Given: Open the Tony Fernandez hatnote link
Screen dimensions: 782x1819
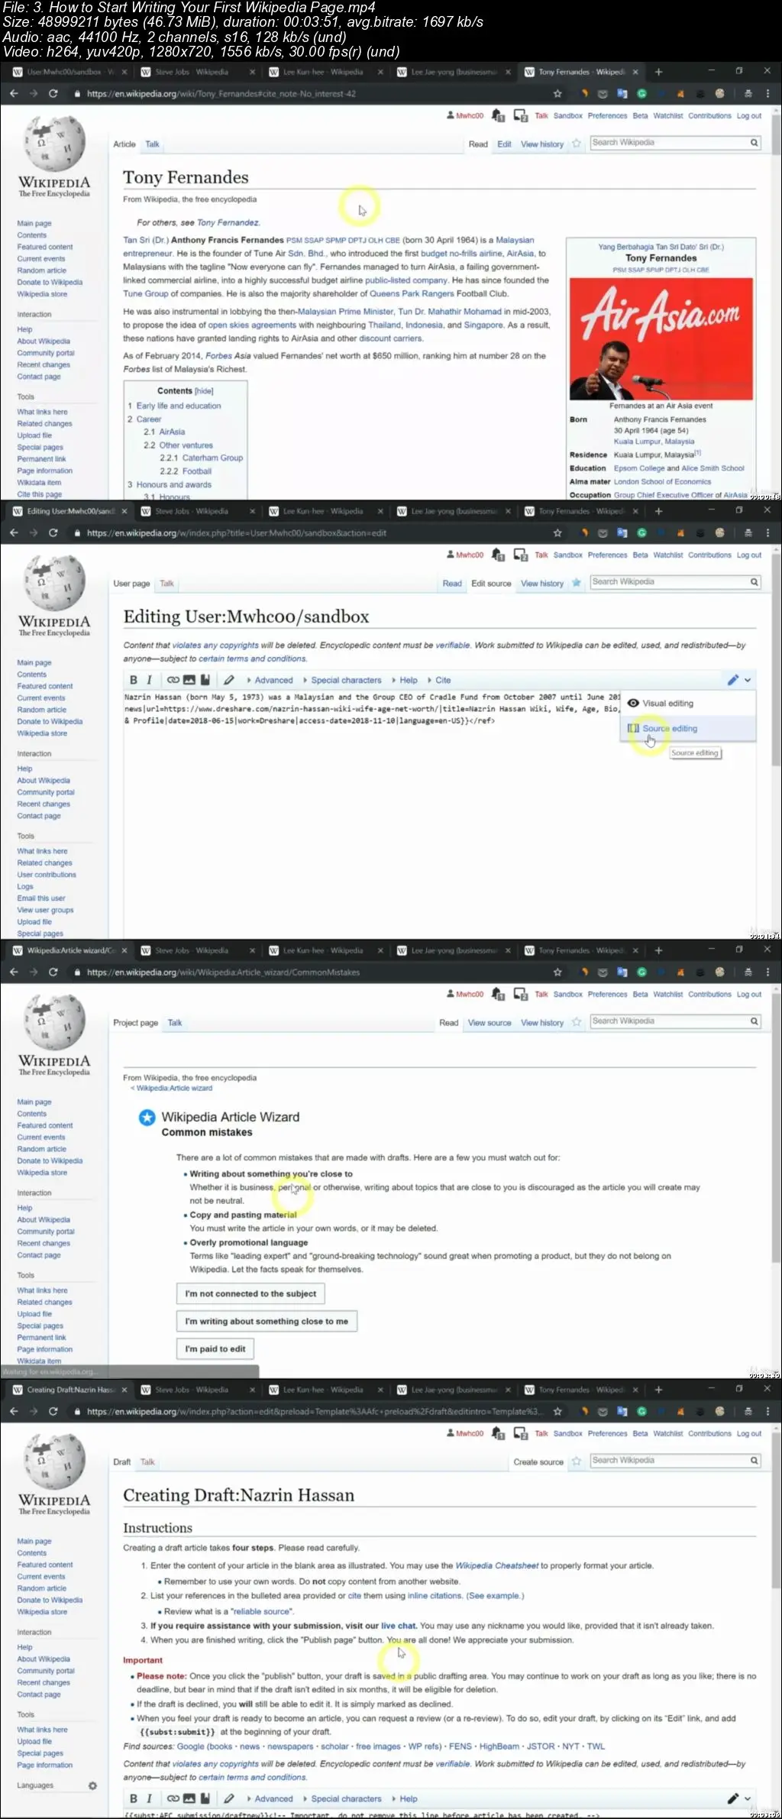Looking at the screenshot, I should tap(228, 223).
